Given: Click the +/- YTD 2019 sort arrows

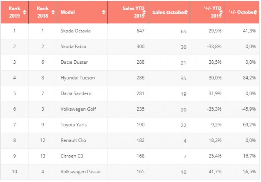Looking at the screenshot, I should coord(221,12).
